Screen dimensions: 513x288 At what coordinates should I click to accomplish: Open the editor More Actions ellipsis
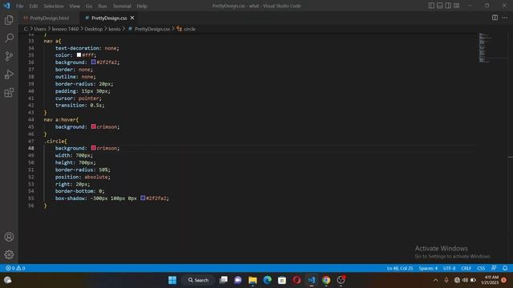click(505, 18)
